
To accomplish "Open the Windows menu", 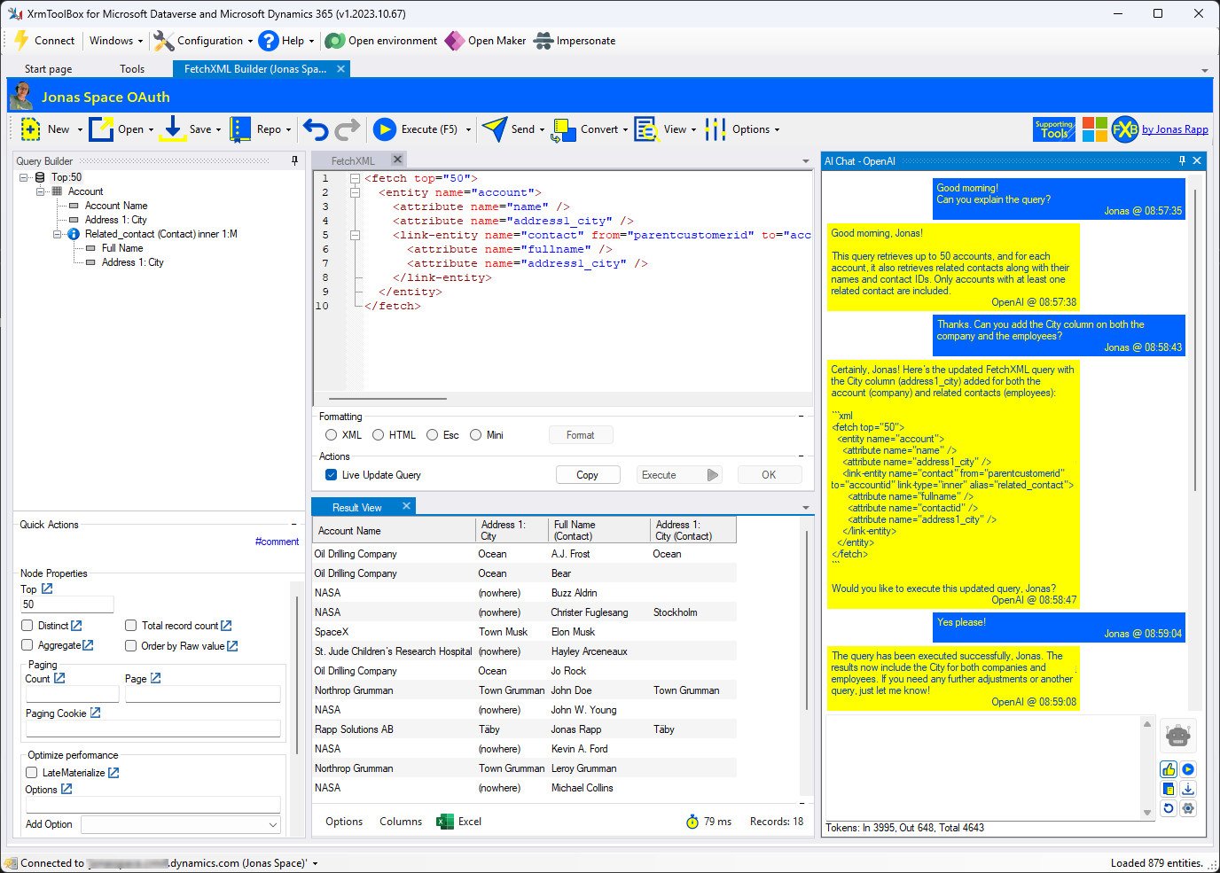I will pyautogui.click(x=115, y=41).
